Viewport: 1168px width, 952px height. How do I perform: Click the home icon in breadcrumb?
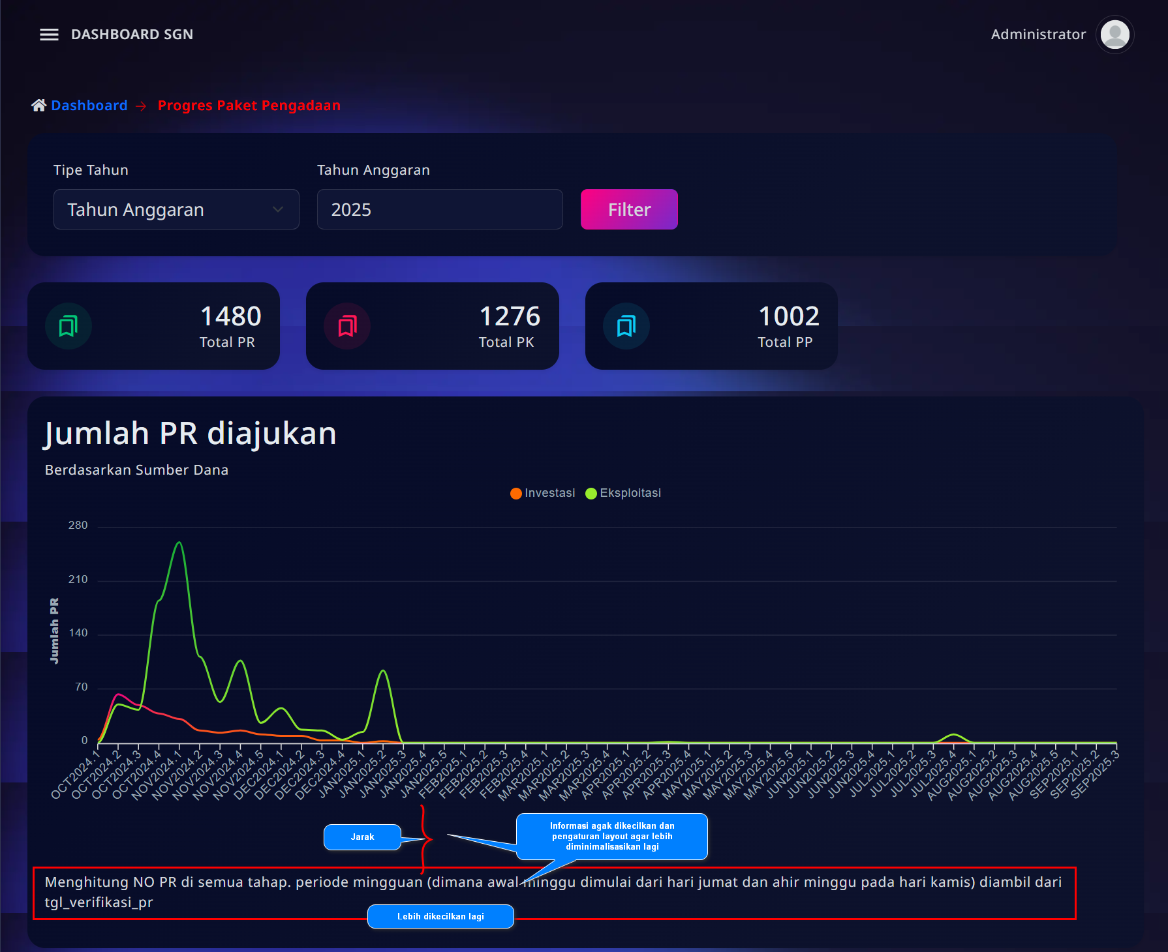[38, 106]
